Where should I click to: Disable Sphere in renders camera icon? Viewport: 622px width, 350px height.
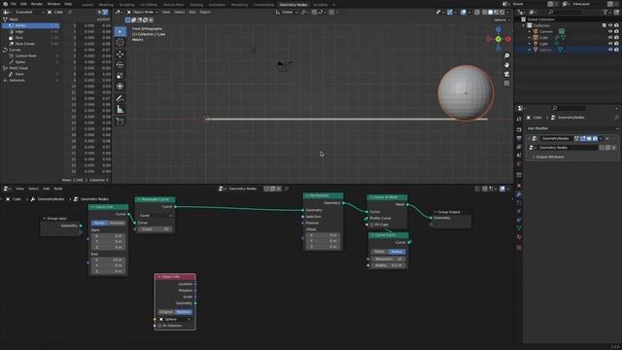point(616,50)
